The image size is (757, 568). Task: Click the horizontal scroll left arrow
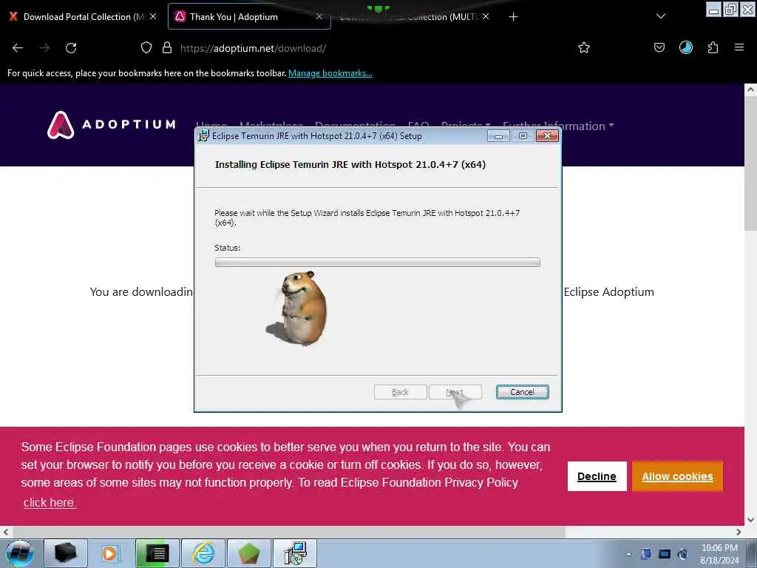(x=5, y=532)
